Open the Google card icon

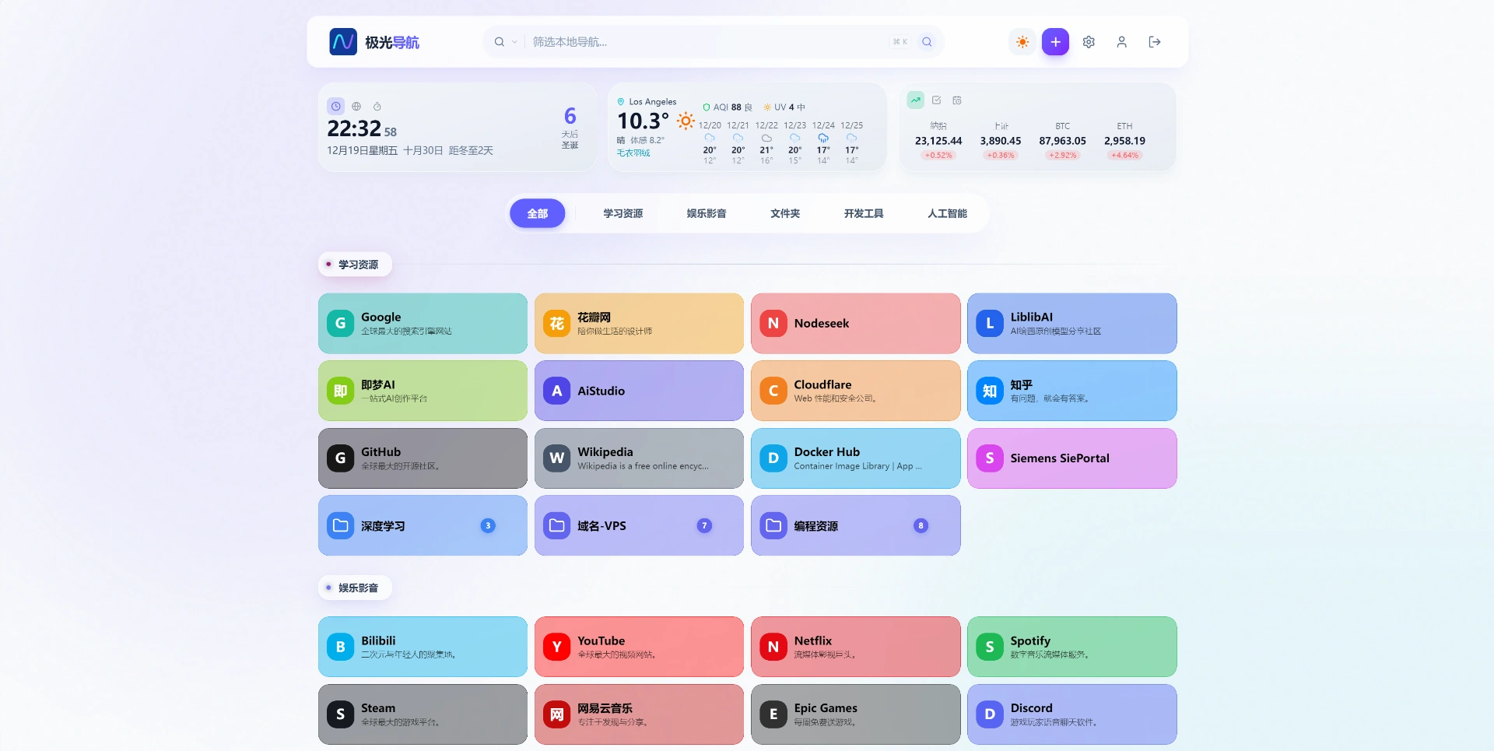point(340,323)
